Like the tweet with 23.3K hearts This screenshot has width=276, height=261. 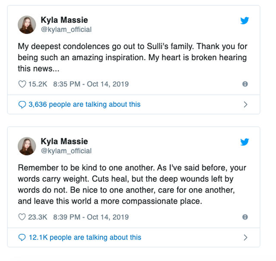click(x=22, y=217)
